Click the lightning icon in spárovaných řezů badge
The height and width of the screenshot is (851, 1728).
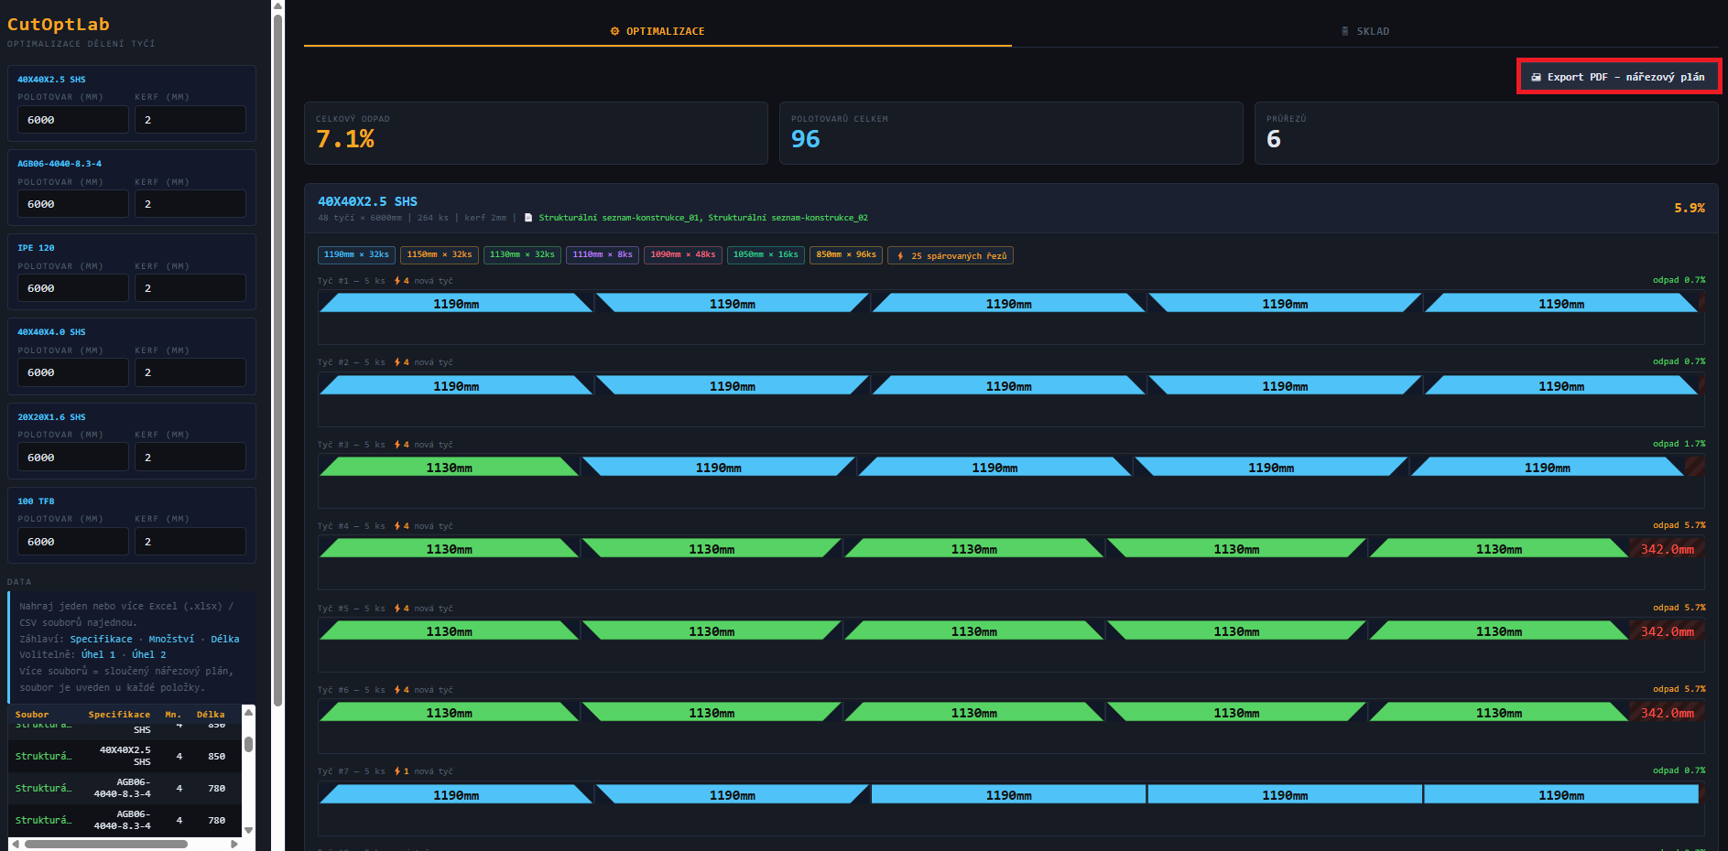(x=900, y=256)
